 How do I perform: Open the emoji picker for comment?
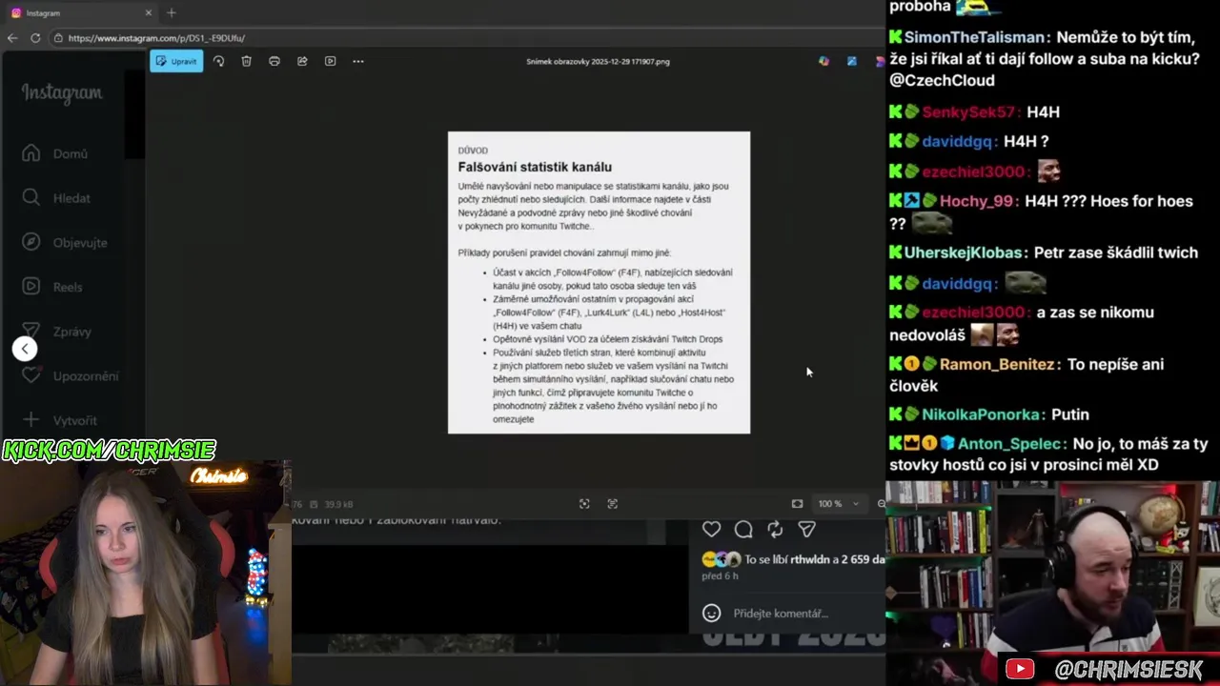click(x=711, y=613)
